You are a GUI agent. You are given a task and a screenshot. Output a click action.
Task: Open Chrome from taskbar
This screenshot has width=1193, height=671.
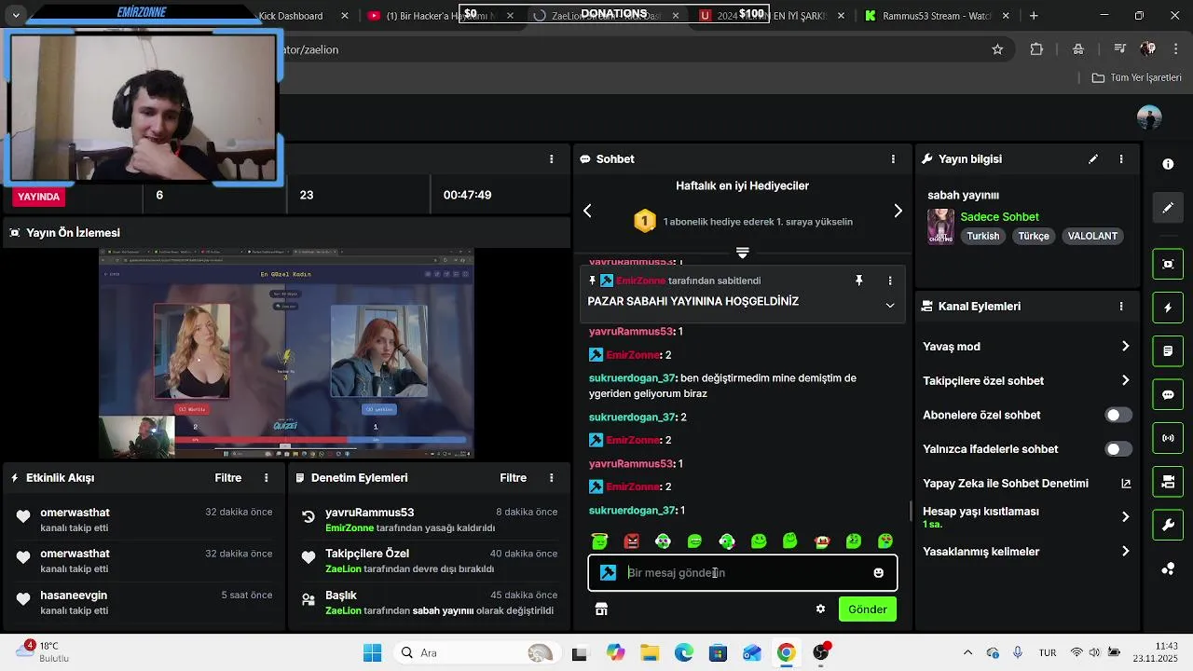786,653
